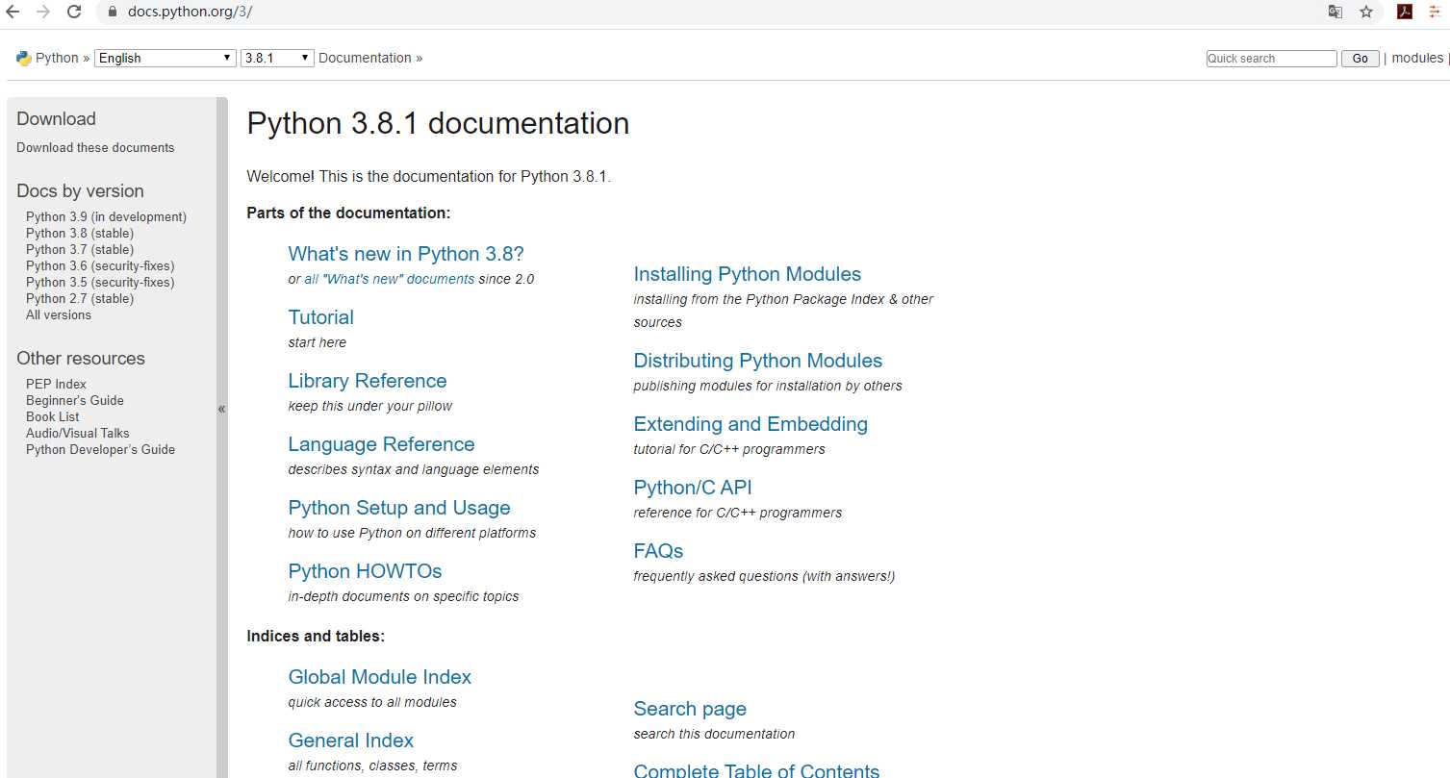Click in the Quick search field
The image size is (1450, 778).
point(1271,59)
